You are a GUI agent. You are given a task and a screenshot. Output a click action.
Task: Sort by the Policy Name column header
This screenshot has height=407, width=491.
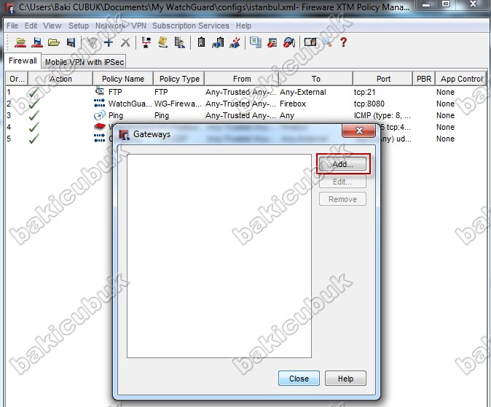tap(123, 79)
